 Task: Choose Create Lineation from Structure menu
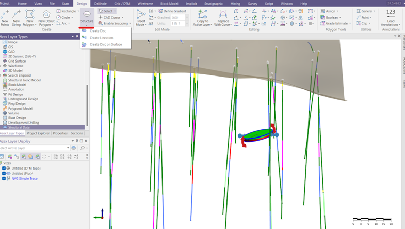tap(101, 38)
